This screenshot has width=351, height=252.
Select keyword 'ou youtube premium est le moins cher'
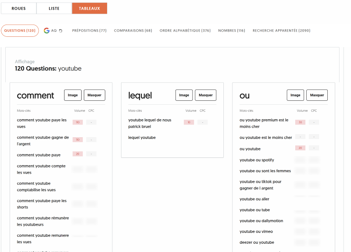pyautogui.click(x=264, y=123)
